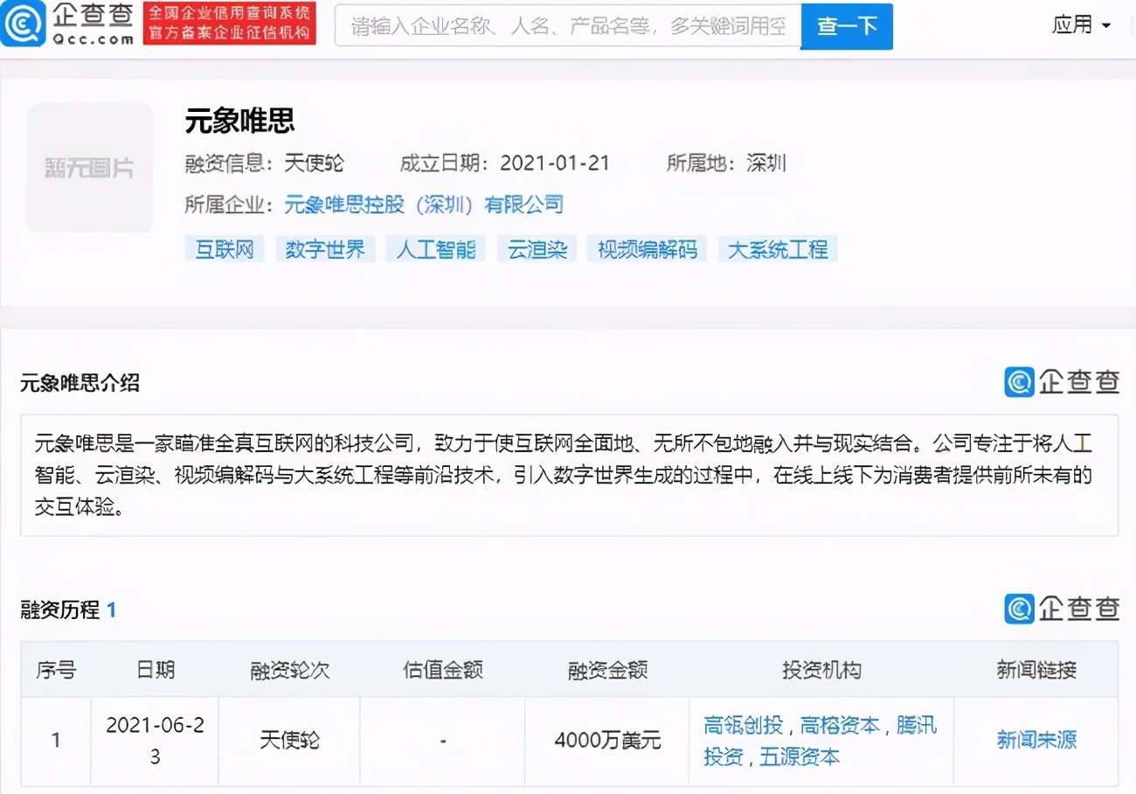The width and height of the screenshot is (1136, 794).
Task: Click the red national credit system badge
Action: tap(229, 24)
